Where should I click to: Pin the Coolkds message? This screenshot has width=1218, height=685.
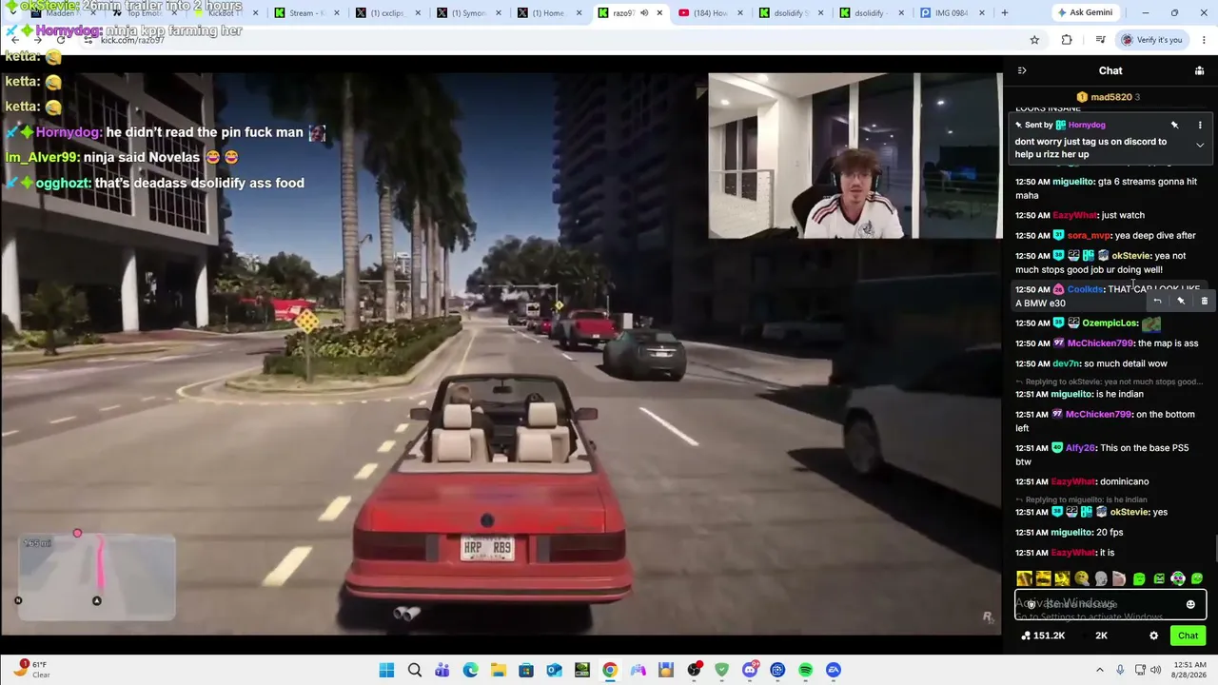tap(1181, 301)
